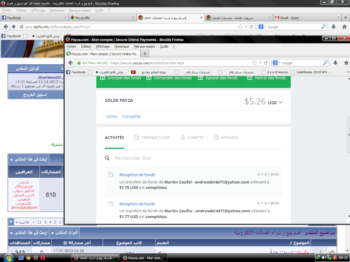Show more bookmarks chevron in the Payza window

click(348, 72)
